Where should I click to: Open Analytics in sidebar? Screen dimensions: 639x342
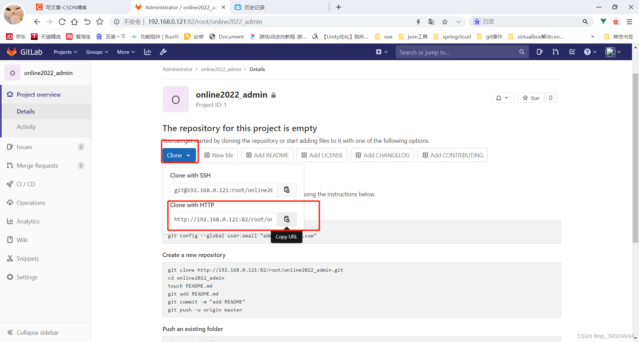point(46,221)
